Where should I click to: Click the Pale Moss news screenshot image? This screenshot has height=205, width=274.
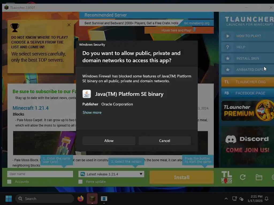tap(111, 143)
